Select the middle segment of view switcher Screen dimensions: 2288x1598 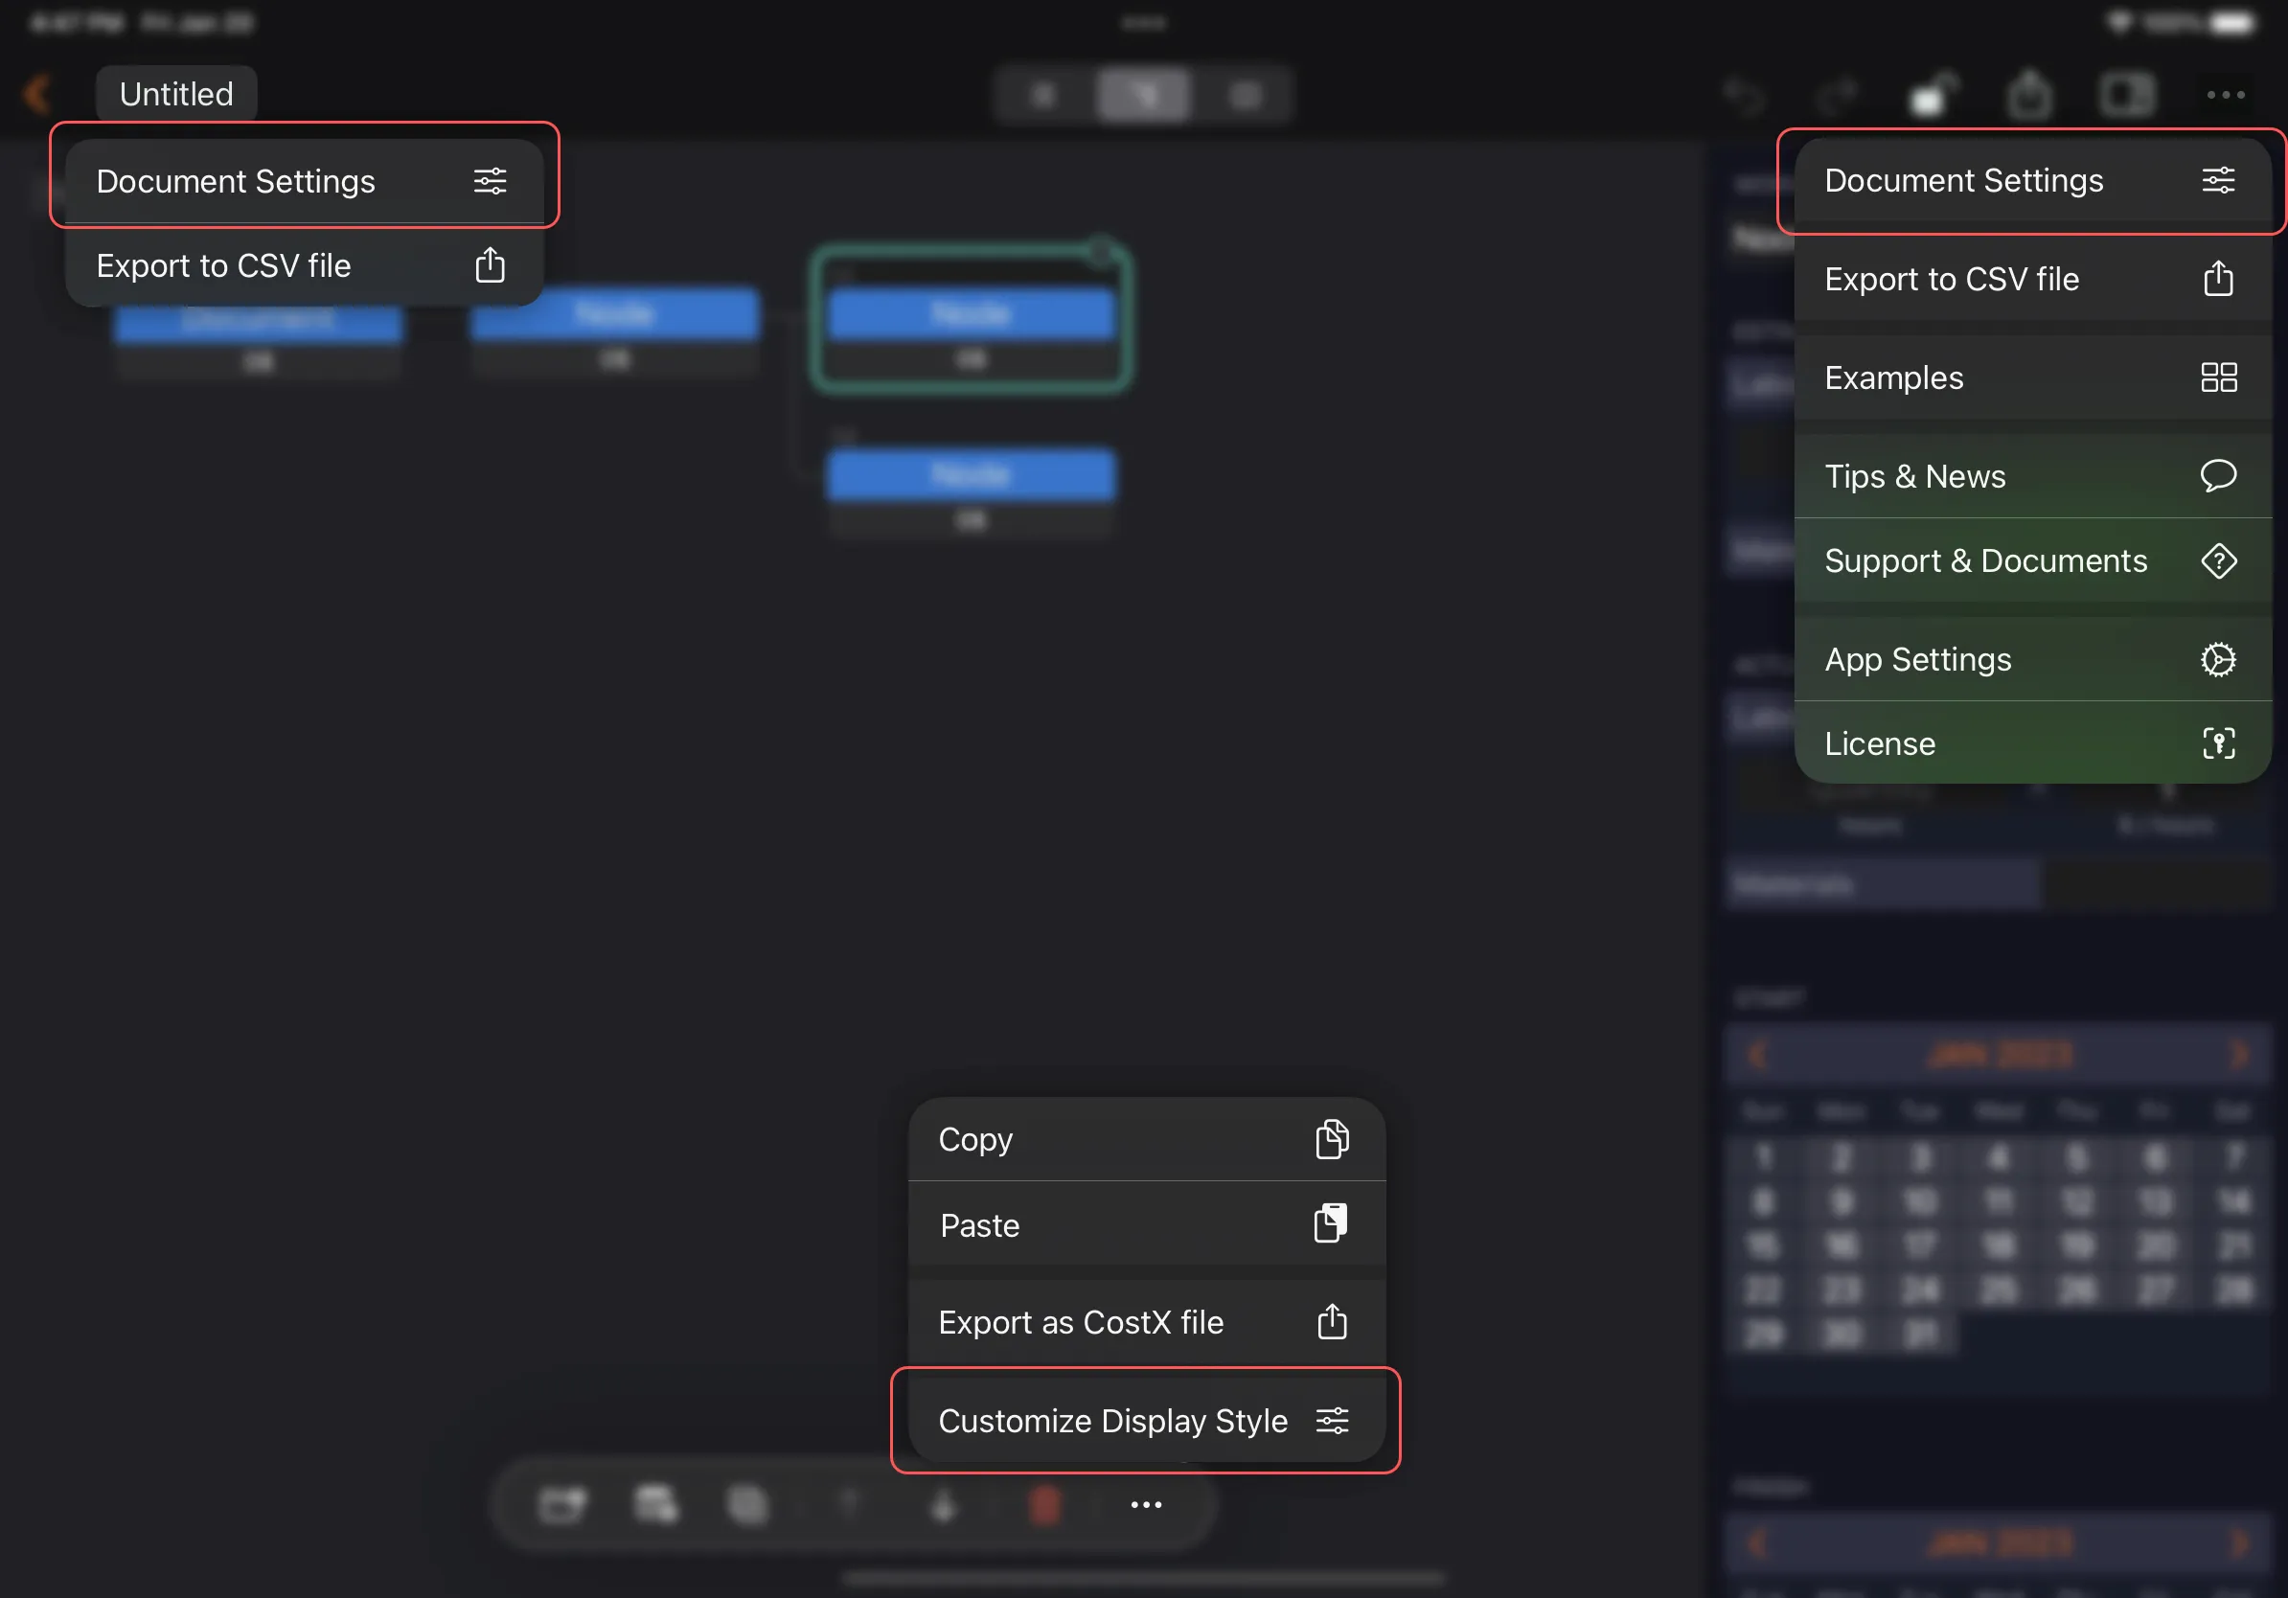pyautogui.click(x=1143, y=96)
